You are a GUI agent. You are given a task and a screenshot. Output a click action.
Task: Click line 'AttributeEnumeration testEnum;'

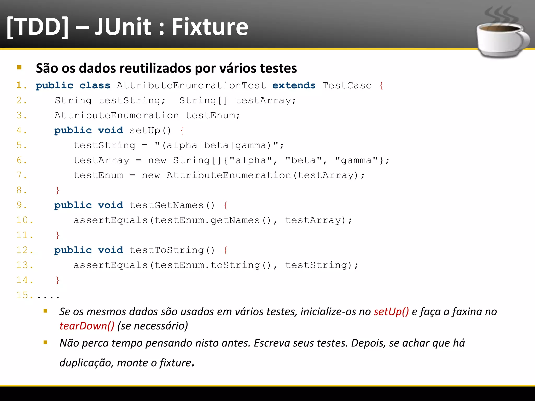tap(147, 115)
